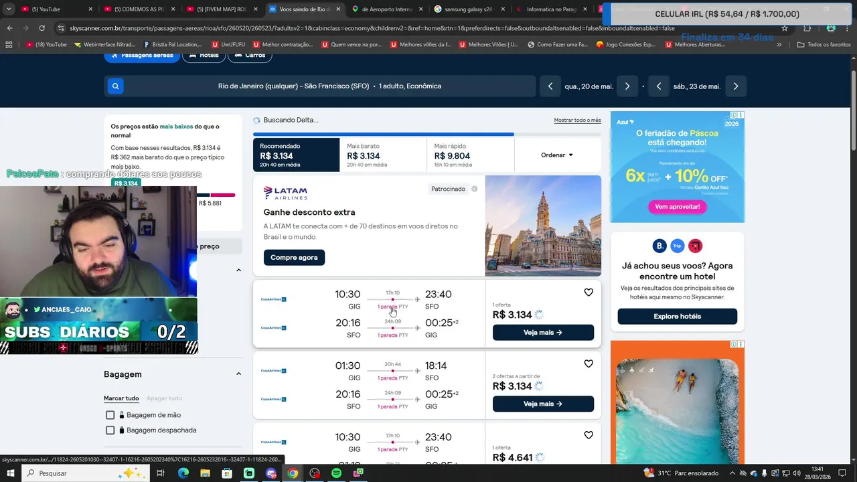Viewport: 857px width, 482px height.
Task: Click Explore hotéis button
Action: click(x=677, y=316)
